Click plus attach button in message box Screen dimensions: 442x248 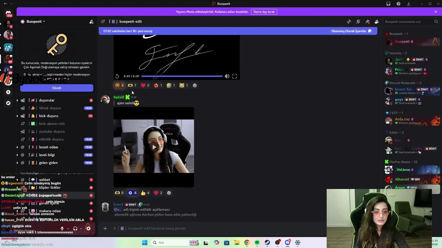point(105,228)
